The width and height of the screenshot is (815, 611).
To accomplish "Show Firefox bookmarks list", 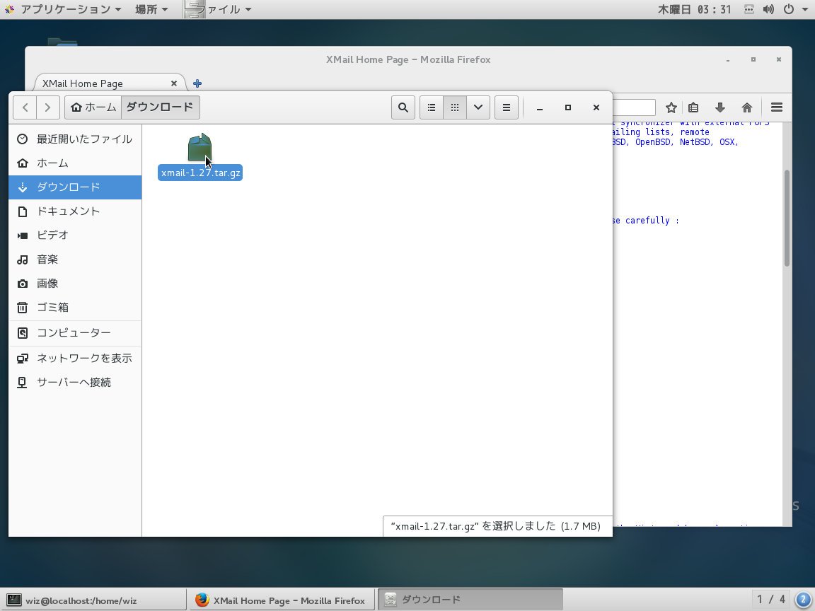I will [x=693, y=107].
